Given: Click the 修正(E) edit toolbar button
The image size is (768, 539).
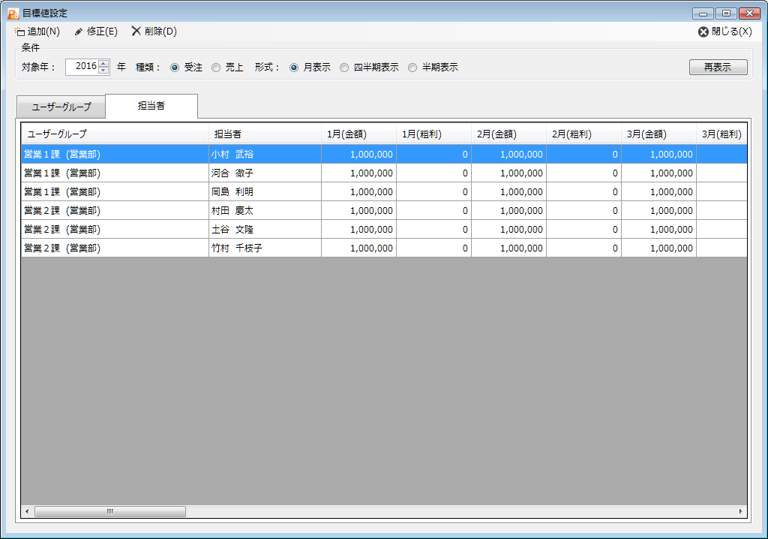Looking at the screenshot, I should pos(96,32).
